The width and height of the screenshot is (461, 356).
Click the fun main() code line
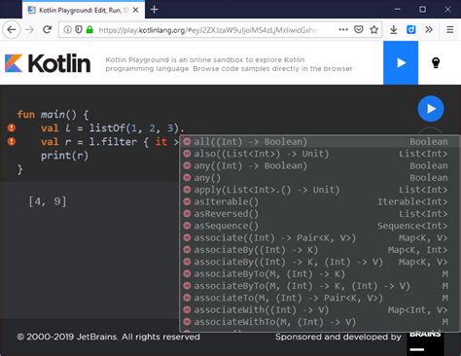coord(53,115)
